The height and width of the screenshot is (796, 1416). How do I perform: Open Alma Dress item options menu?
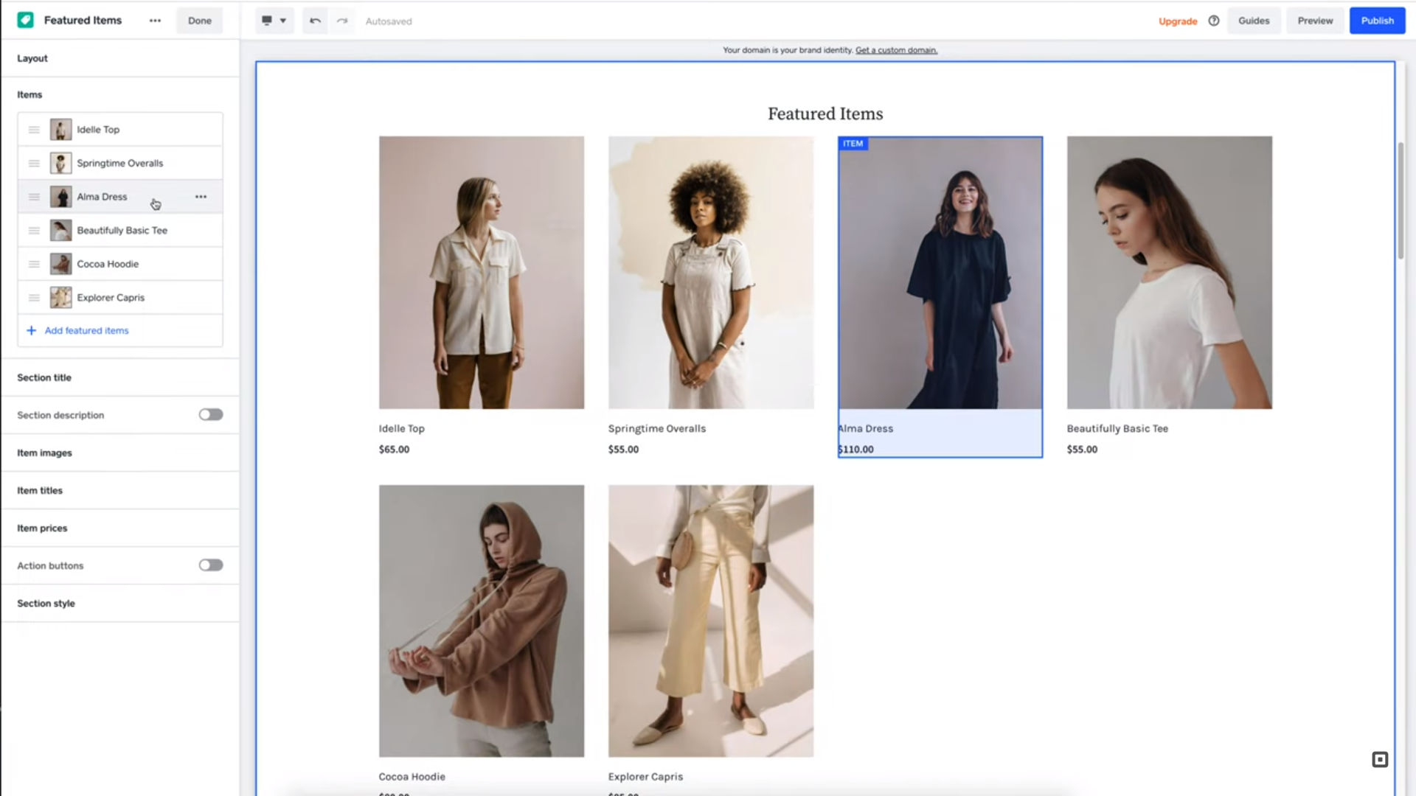click(201, 197)
